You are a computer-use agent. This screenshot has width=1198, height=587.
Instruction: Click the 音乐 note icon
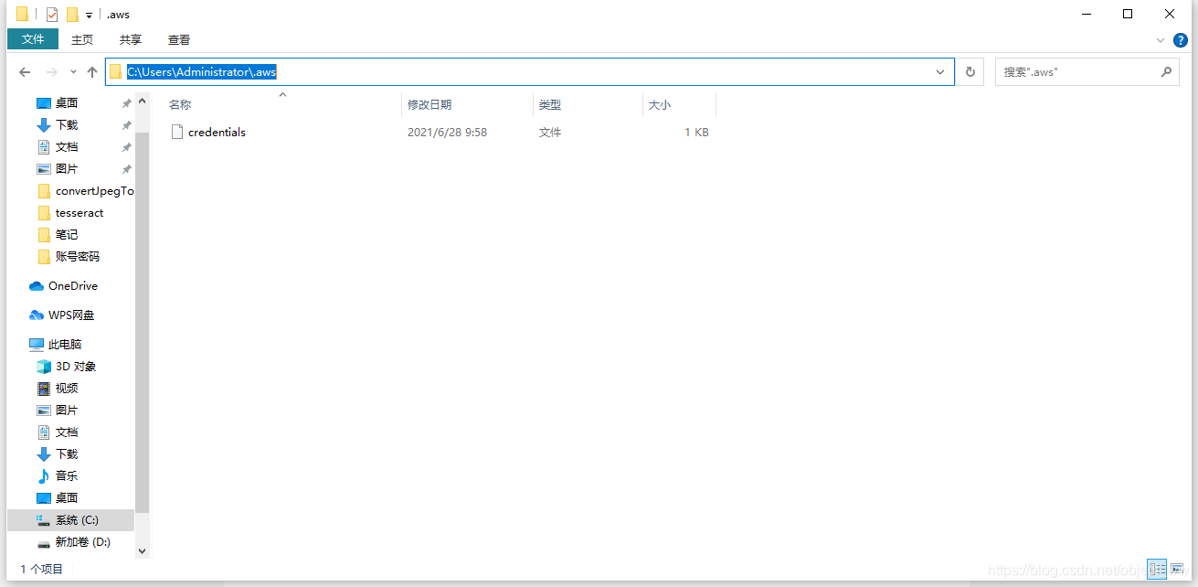tap(44, 476)
